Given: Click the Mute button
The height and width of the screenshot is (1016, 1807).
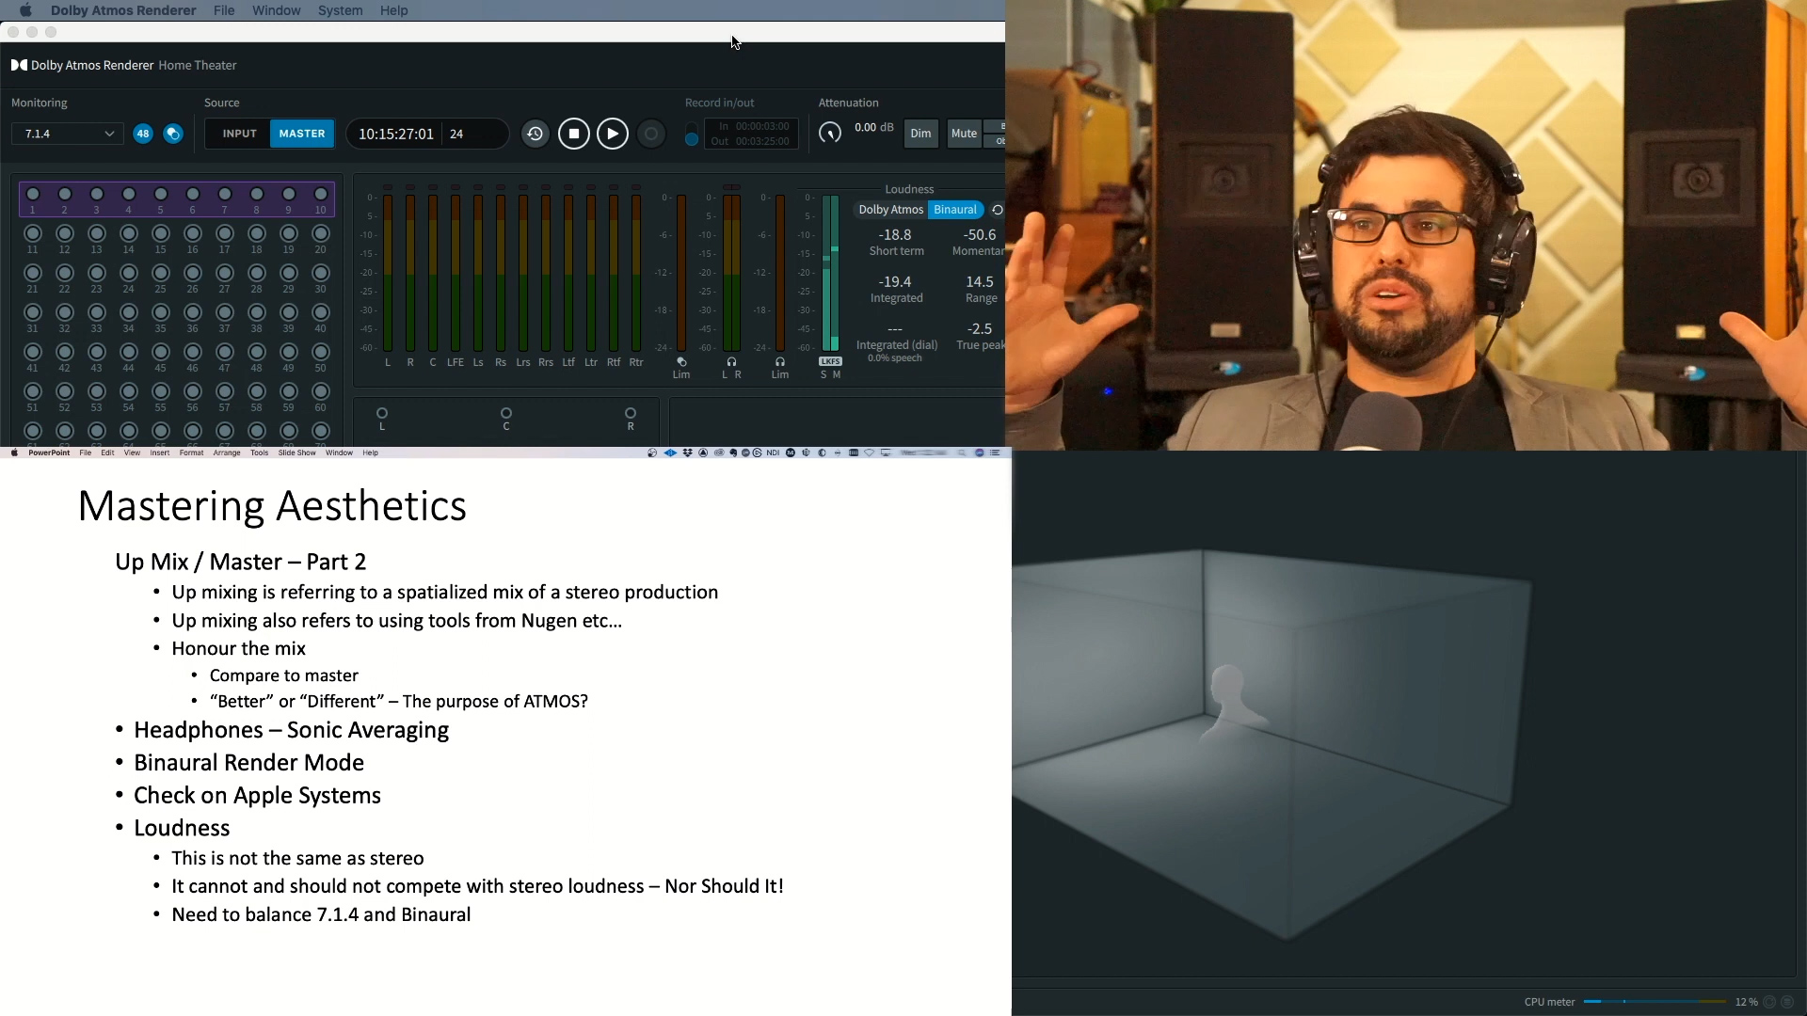Looking at the screenshot, I should [x=964, y=134].
